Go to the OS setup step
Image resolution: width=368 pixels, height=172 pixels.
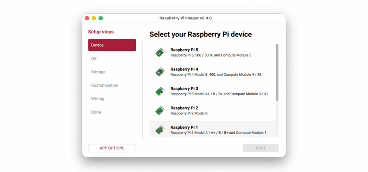coord(94,58)
